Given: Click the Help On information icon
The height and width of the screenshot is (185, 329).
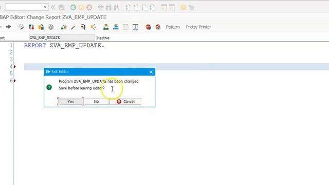Looking at the screenshot, I should pyautogui.click(x=135, y=27).
